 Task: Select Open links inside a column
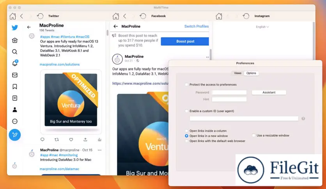(186, 131)
